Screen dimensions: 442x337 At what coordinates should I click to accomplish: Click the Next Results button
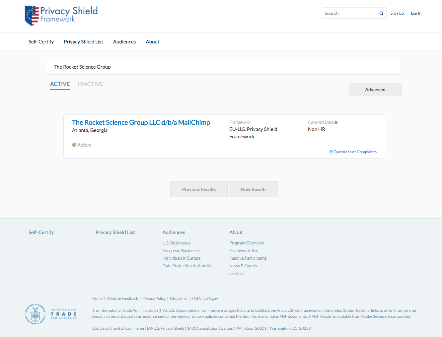(254, 189)
